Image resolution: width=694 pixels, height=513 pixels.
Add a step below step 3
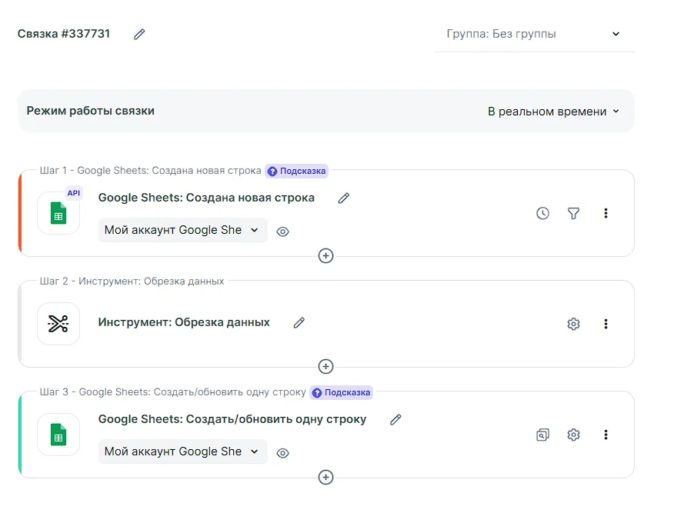coord(325,478)
